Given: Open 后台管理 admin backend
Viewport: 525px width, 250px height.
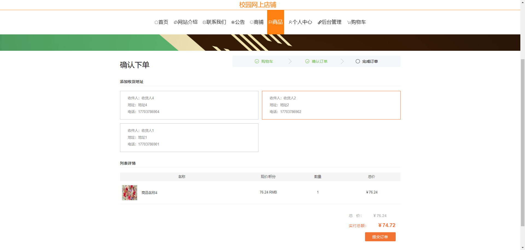Looking at the screenshot, I should 329,22.
